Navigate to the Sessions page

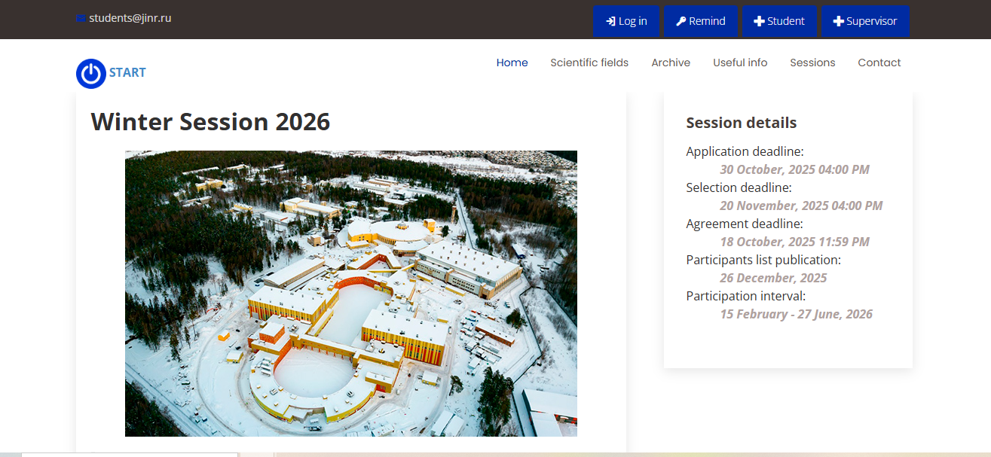point(812,62)
